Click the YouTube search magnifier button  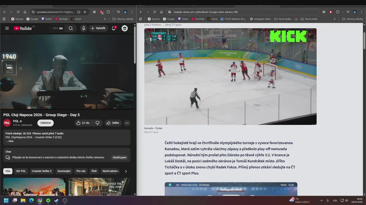point(71,28)
